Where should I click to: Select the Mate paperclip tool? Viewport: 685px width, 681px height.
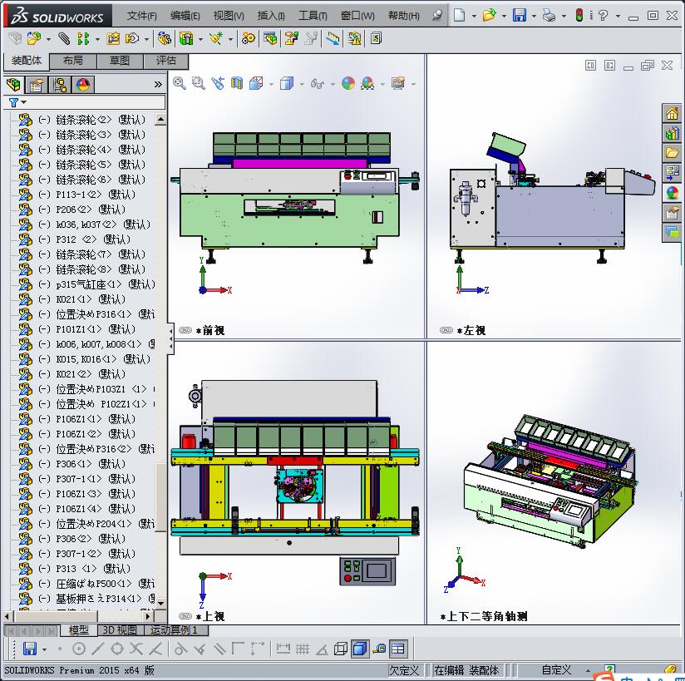(64, 38)
